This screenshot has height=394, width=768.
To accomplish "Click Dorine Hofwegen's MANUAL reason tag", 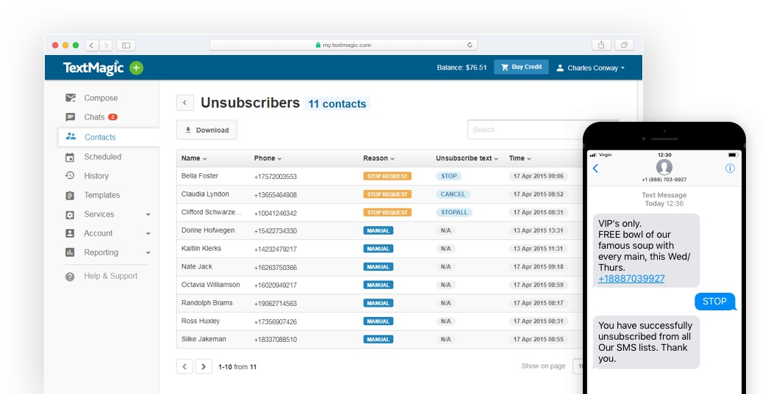I will click(378, 230).
